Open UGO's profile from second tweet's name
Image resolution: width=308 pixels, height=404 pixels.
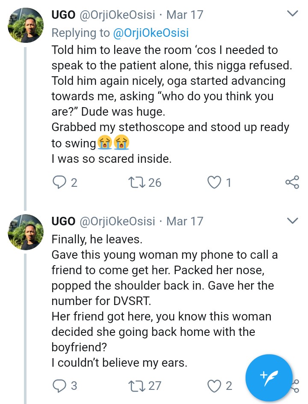point(63,221)
